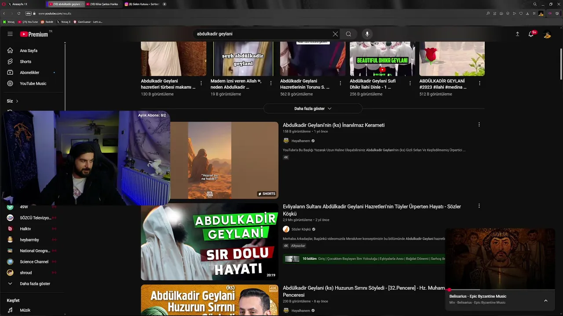Expand the 10 bölüm chapters row

click(x=364, y=259)
